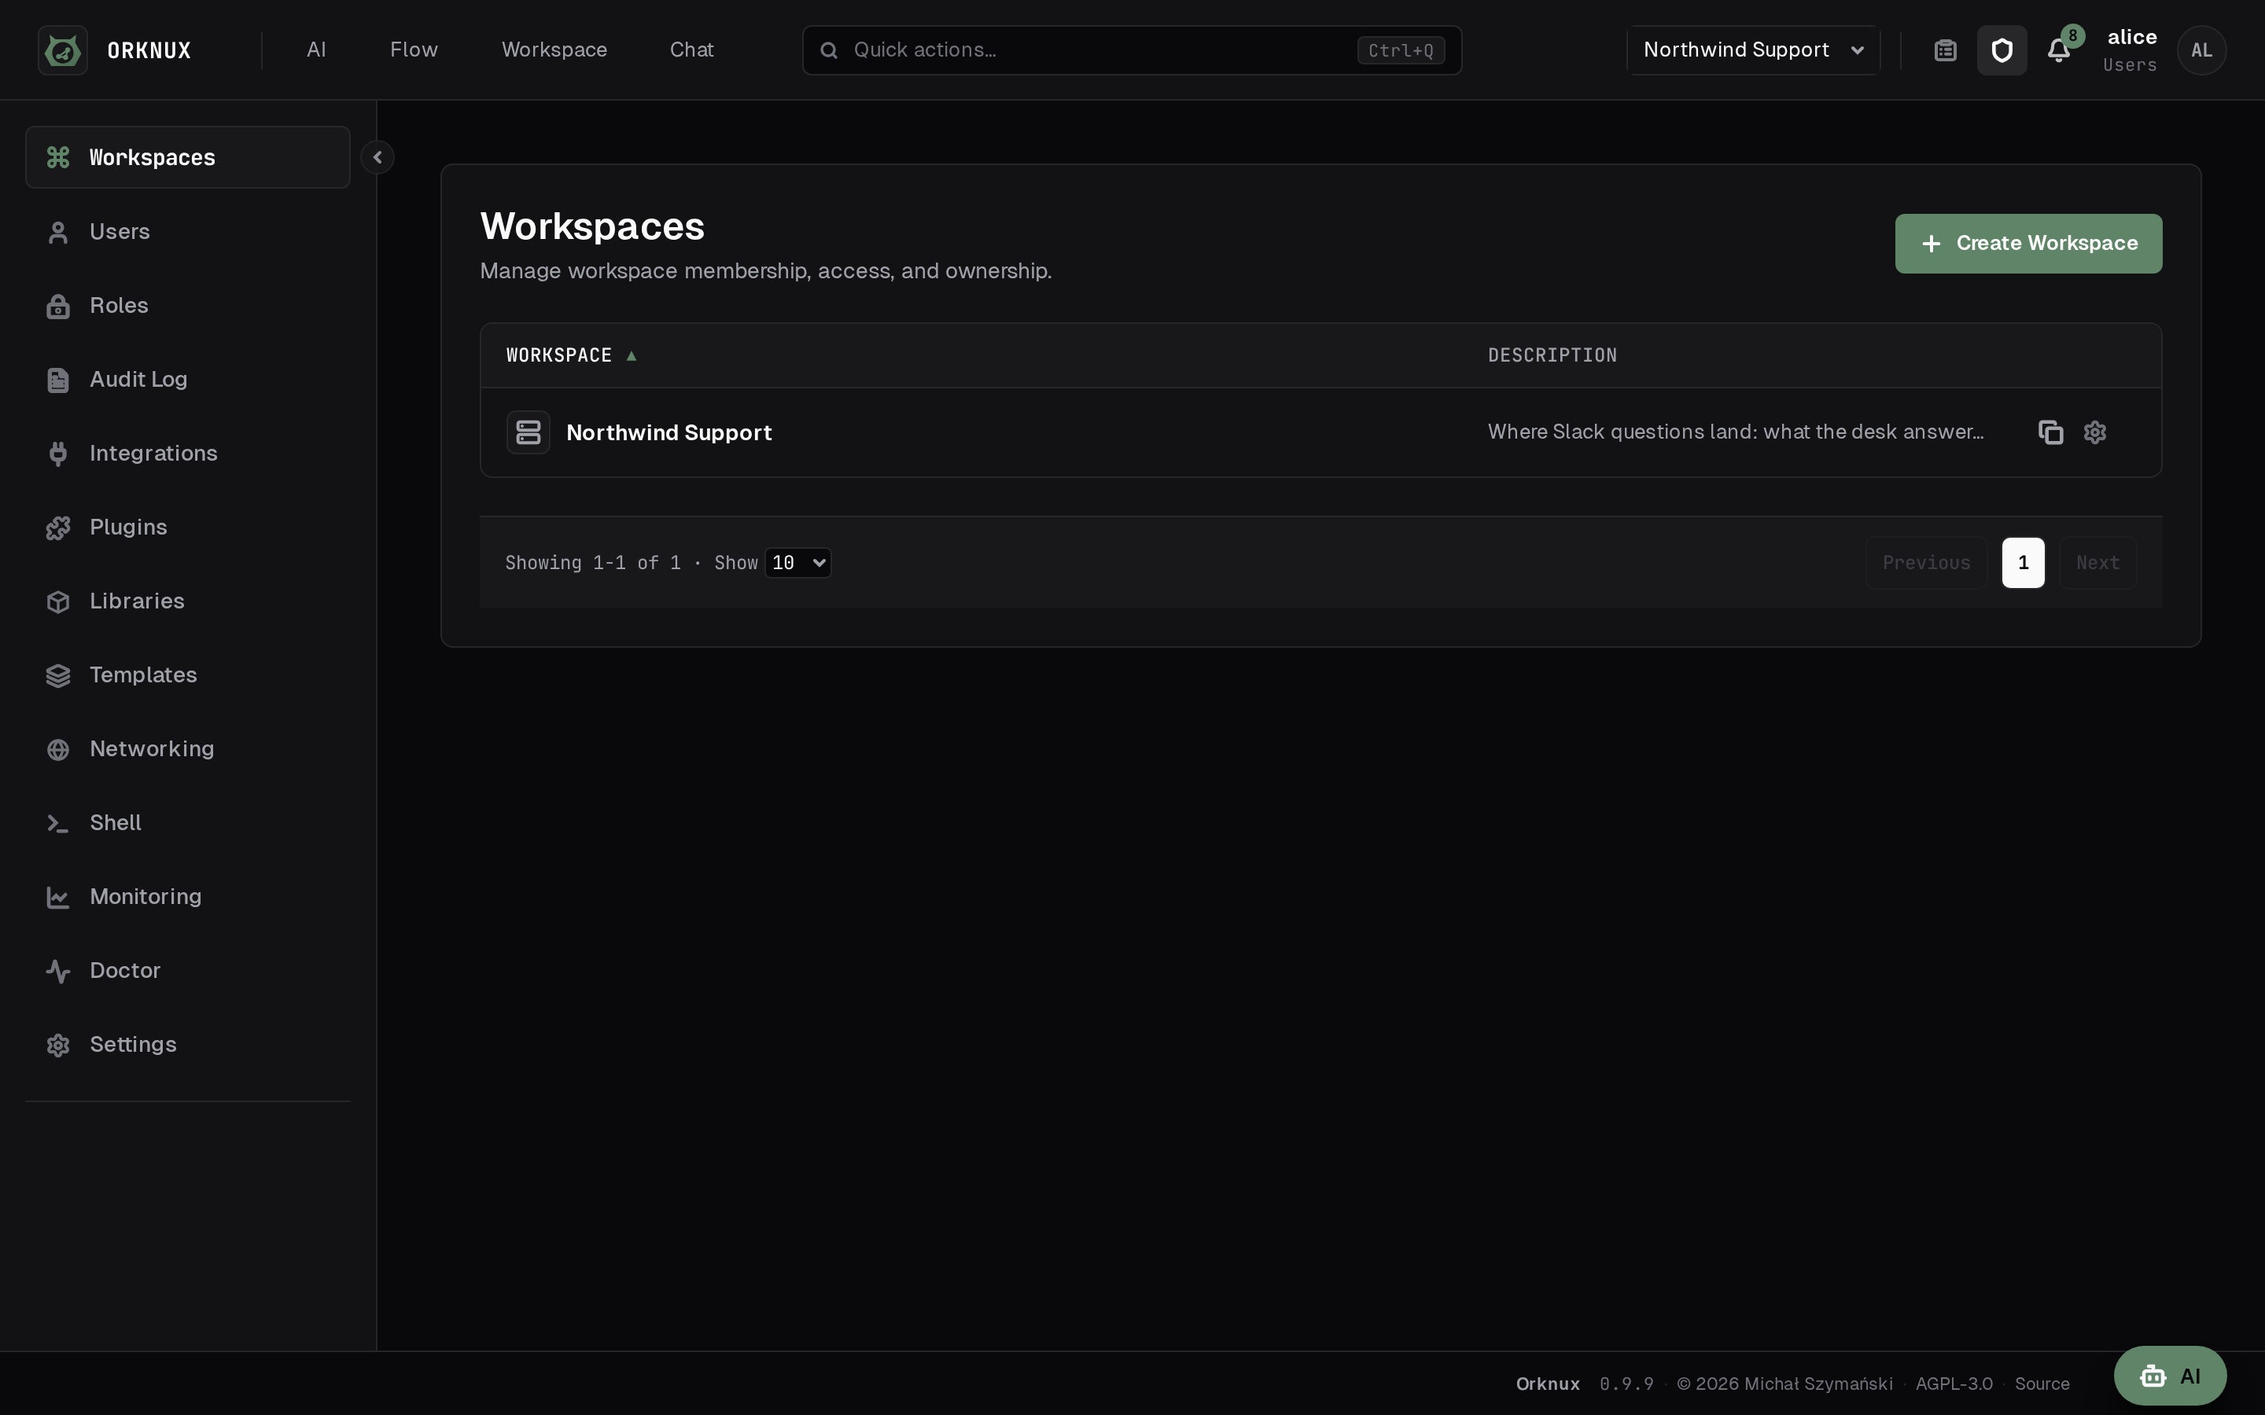
Task: Copy the Northwind Support workspace row
Action: [x=2050, y=432]
